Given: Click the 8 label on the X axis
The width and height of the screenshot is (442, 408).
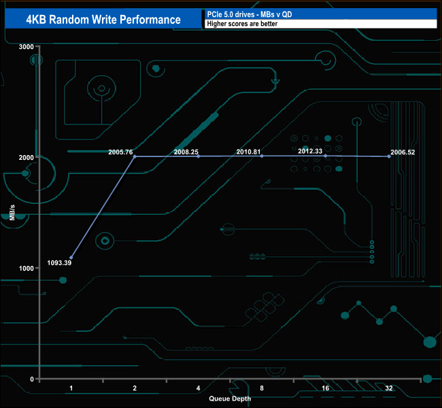Looking at the screenshot, I should (x=262, y=388).
